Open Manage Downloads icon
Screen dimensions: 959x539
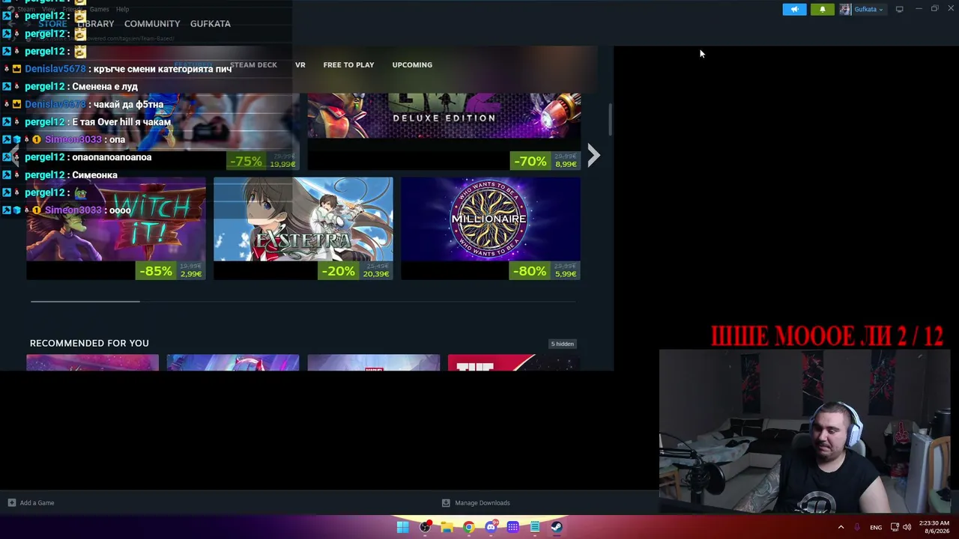point(446,503)
